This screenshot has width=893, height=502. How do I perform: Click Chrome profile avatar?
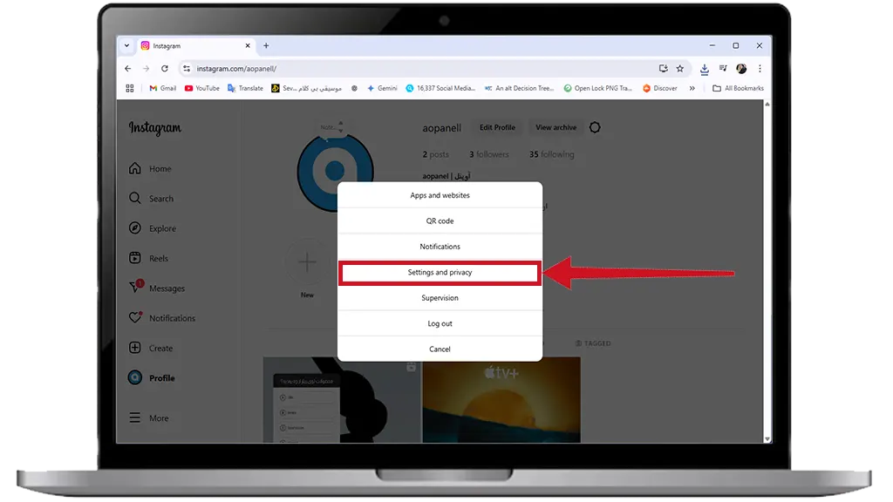tap(741, 68)
